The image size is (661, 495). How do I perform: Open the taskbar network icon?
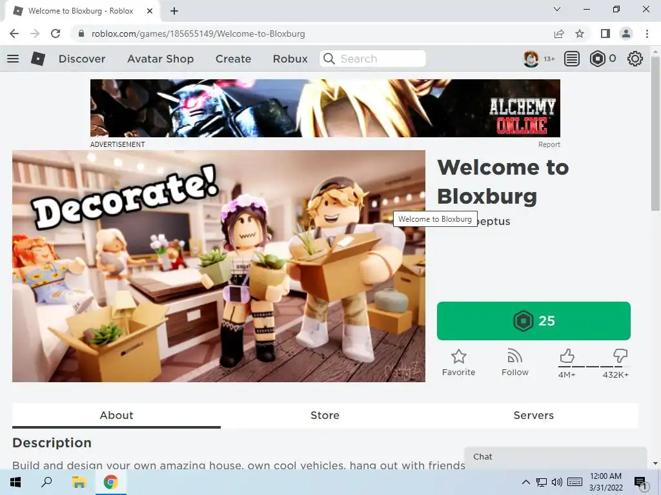click(x=542, y=482)
